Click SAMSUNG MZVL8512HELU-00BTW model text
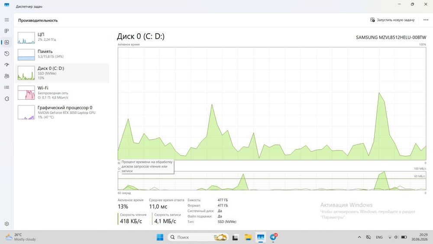The image size is (433, 244). point(391,37)
